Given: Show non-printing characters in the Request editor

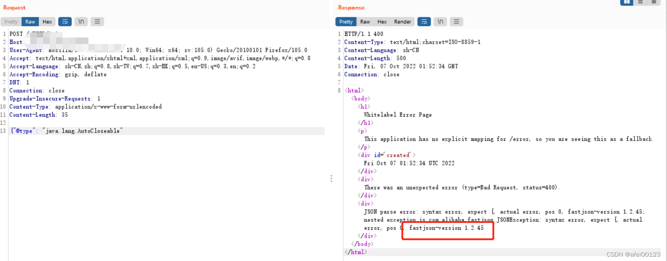Looking at the screenshot, I should [x=81, y=21].
